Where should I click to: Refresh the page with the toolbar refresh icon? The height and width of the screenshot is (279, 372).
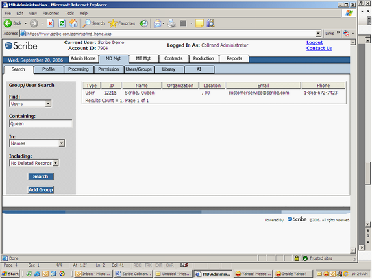62,23
